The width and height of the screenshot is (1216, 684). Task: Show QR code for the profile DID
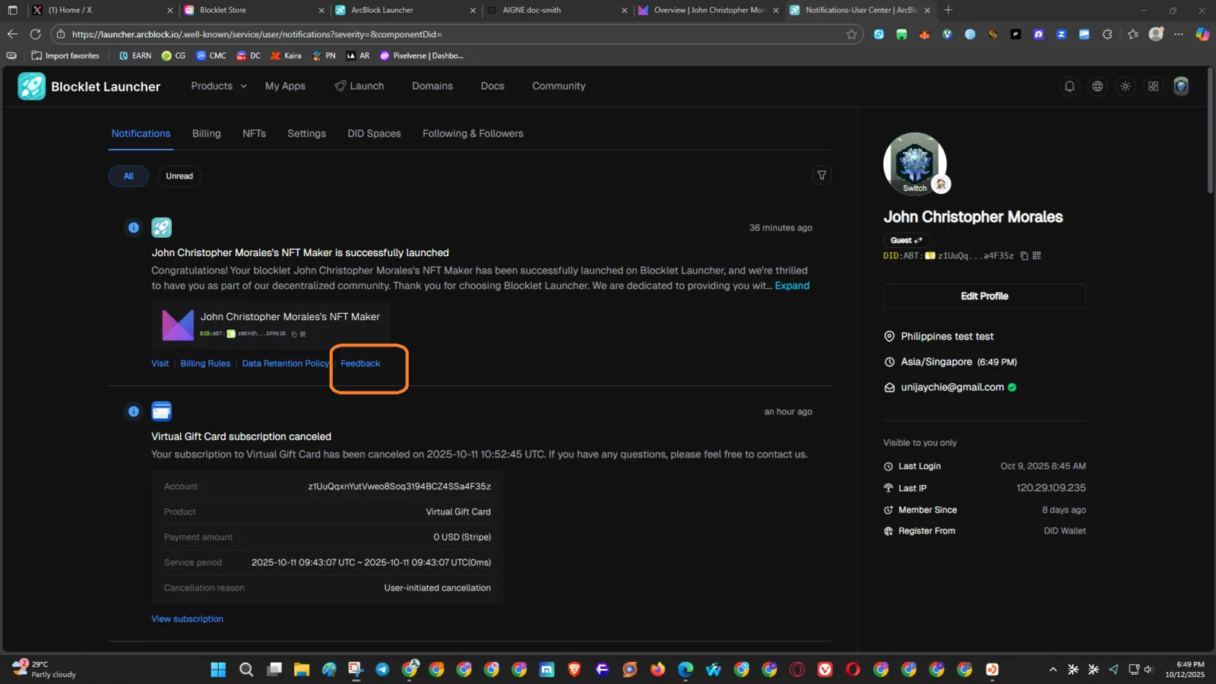pyautogui.click(x=1037, y=256)
